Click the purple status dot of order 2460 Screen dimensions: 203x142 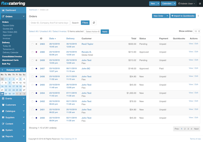coord(37,52)
